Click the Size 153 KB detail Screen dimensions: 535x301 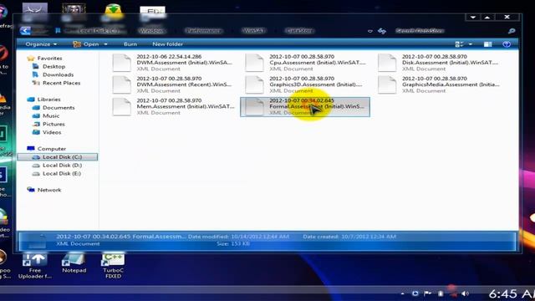tap(233, 243)
